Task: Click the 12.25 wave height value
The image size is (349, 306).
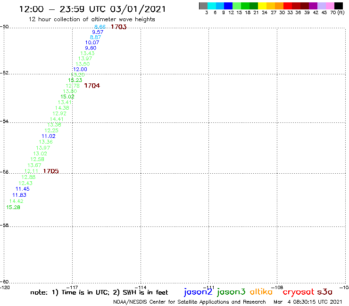Action: [51, 130]
